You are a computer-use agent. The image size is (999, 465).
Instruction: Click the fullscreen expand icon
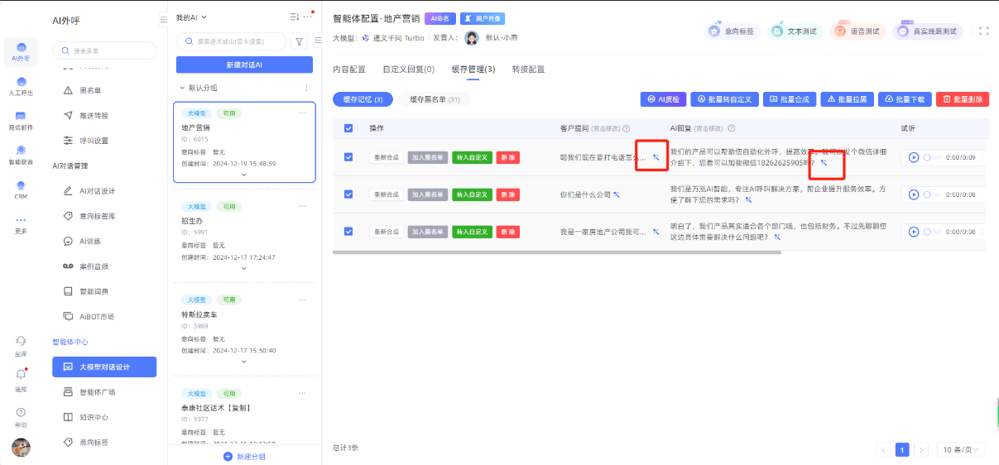tap(983, 31)
